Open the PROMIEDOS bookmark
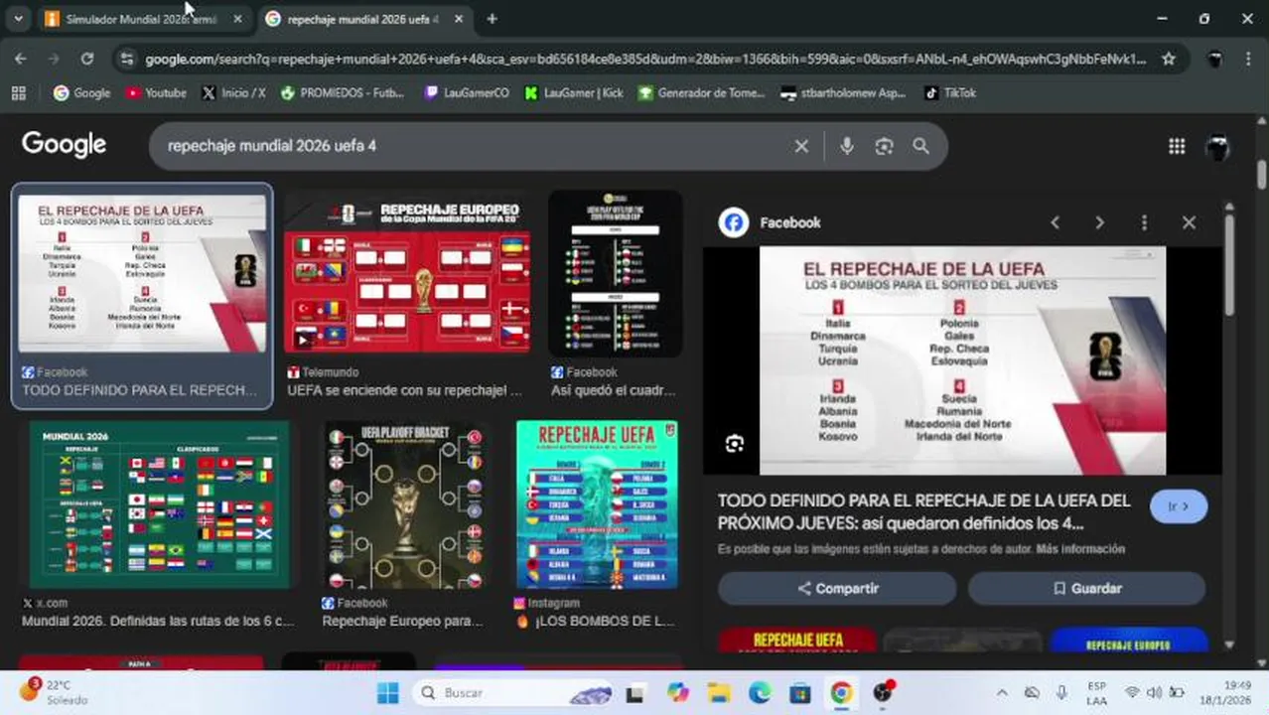Screen dimensions: 1269x715 click(x=343, y=92)
